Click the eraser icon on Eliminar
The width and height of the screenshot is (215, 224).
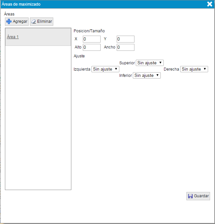point(33,21)
